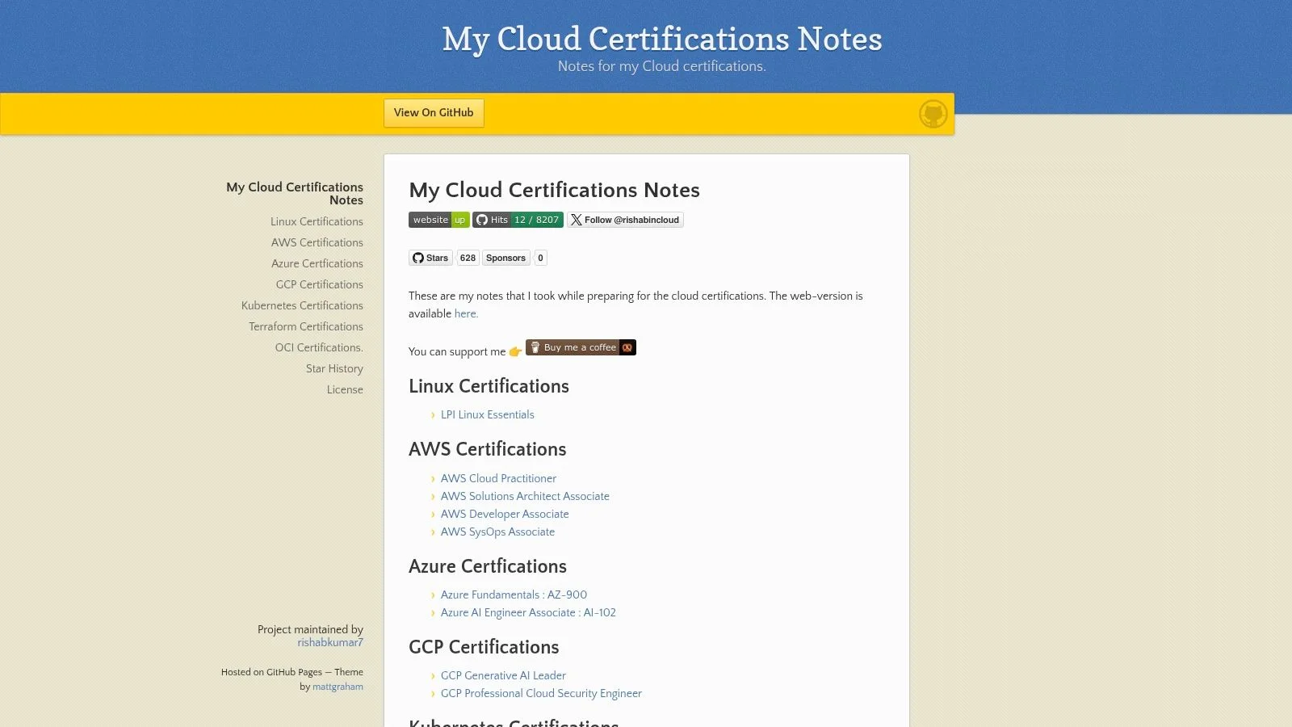The width and height of the screenshot is (1292, 727).
Task: Click the subtitle 'Notes for my Cloud certifications.'
Action: 662,66
